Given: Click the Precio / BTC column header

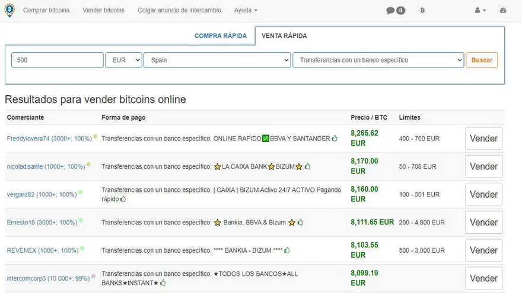Looking at the screenshot, I should pyautogui.click(x=369, y=117).
